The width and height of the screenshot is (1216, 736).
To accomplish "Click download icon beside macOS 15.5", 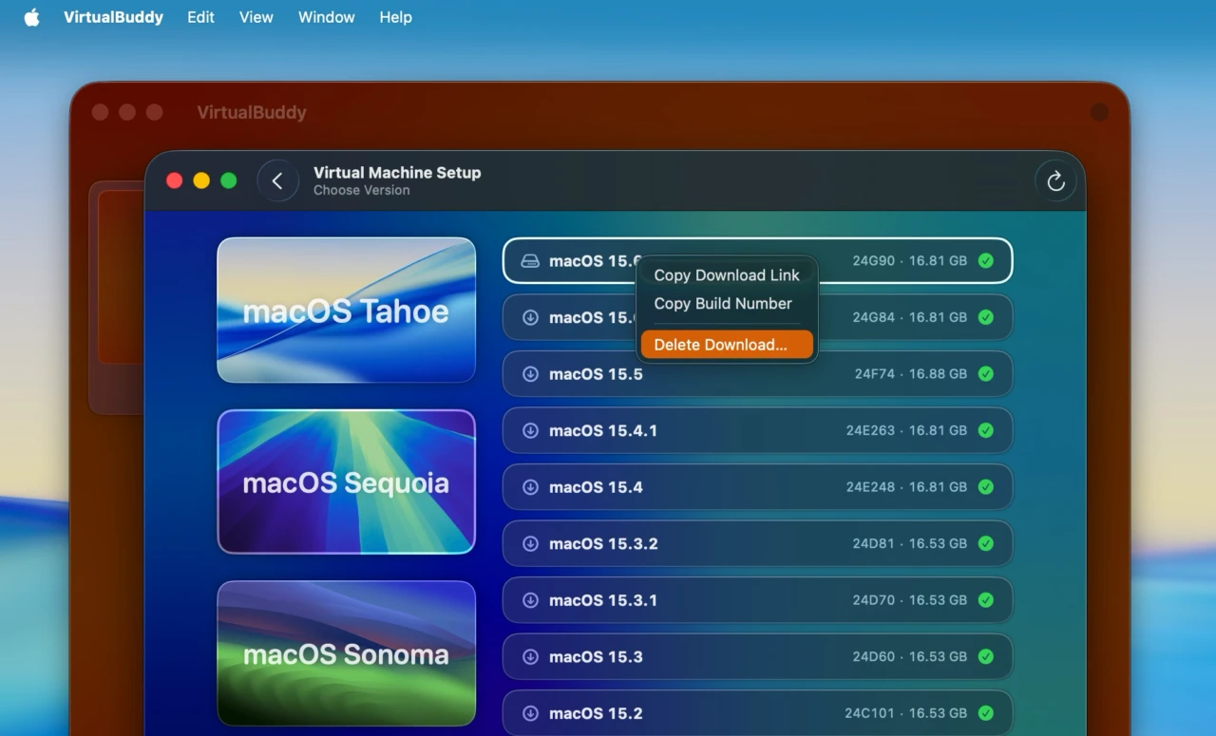I will point(530,374).
